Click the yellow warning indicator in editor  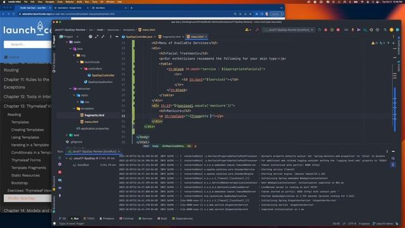point(373,43)
